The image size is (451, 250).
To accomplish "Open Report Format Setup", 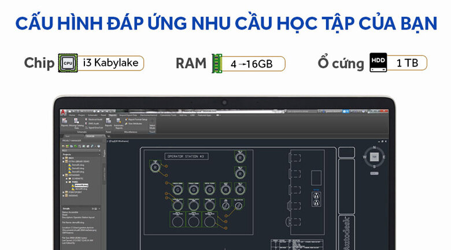I will pos(126,118).
